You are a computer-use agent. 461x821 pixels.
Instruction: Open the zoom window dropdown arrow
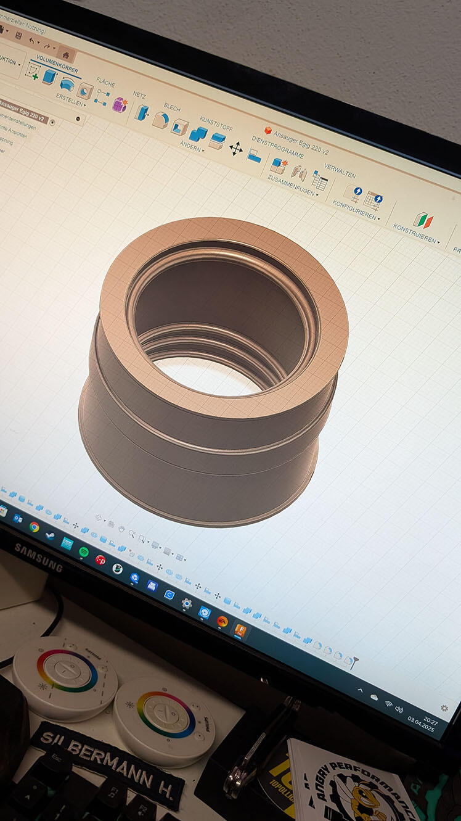[x=148, y=542]
